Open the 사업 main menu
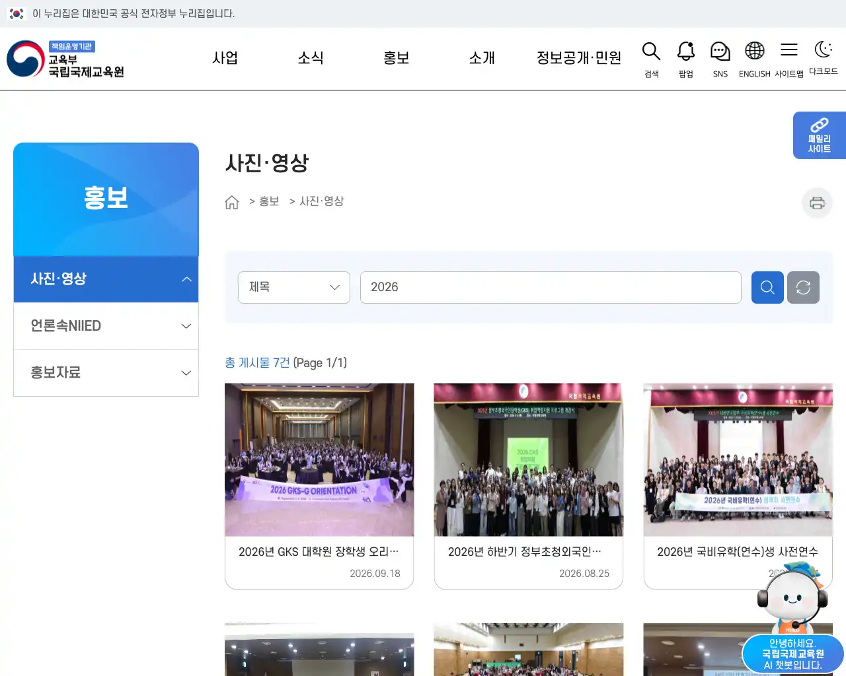Viewport: 846px width, 676px height. click(225, 58)
